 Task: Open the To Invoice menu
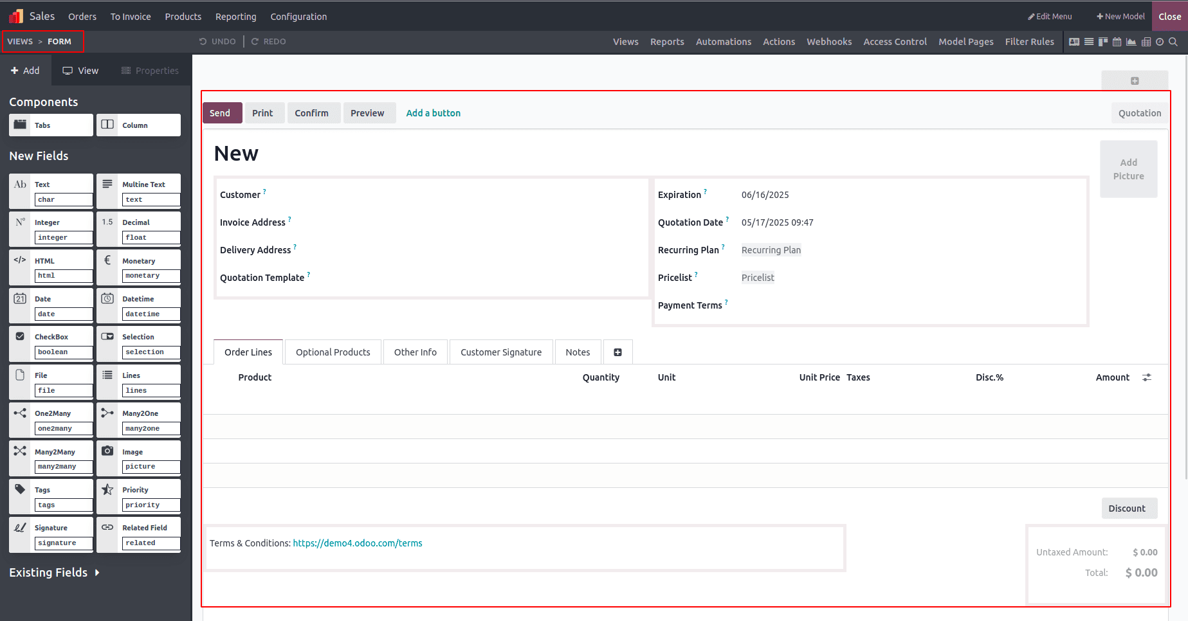pos(131,17)
